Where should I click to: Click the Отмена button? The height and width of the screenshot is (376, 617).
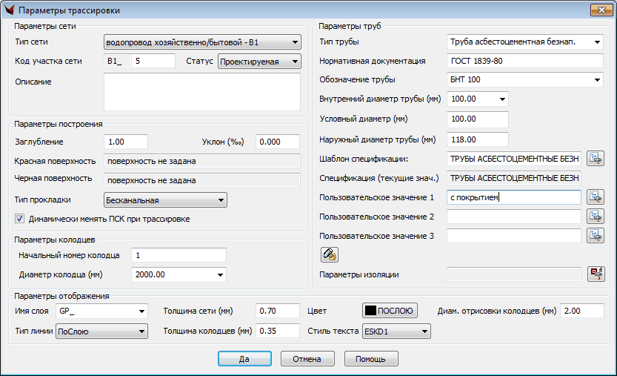307,359
